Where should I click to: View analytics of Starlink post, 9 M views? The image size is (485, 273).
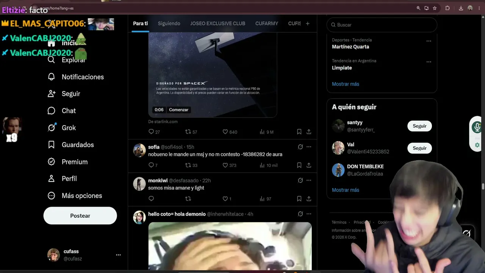pos(266,132)
